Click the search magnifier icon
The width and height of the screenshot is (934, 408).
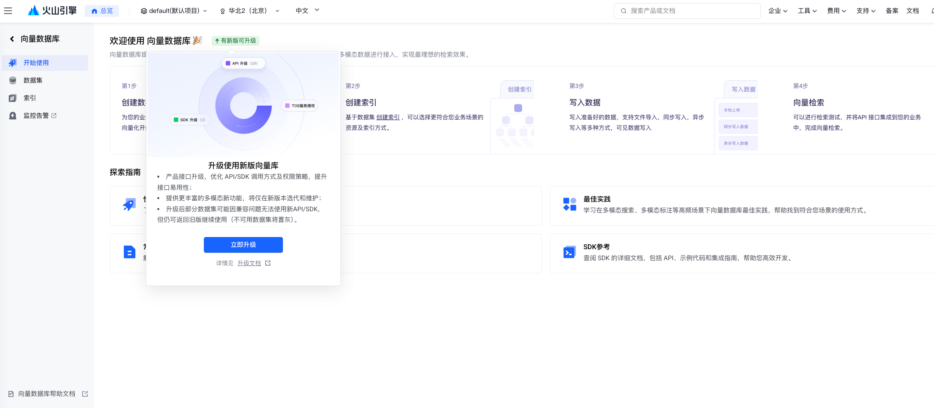624,11
